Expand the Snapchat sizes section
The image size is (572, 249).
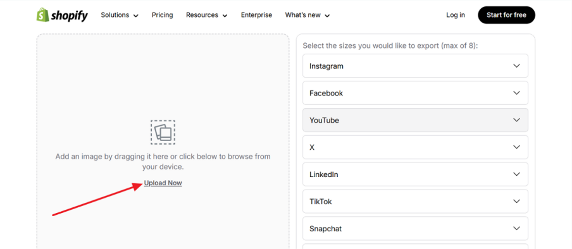pyautogui.click(x=415, y=229)
